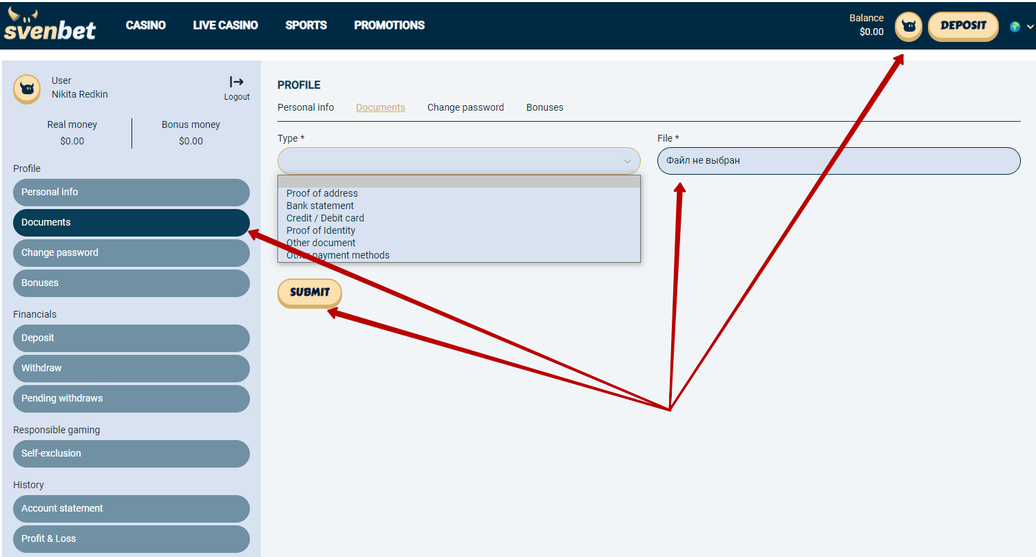The height and width of the screenshot is (557, 1036).
Task: Open Change password in sidebar
Action: [x=131, y=253]
